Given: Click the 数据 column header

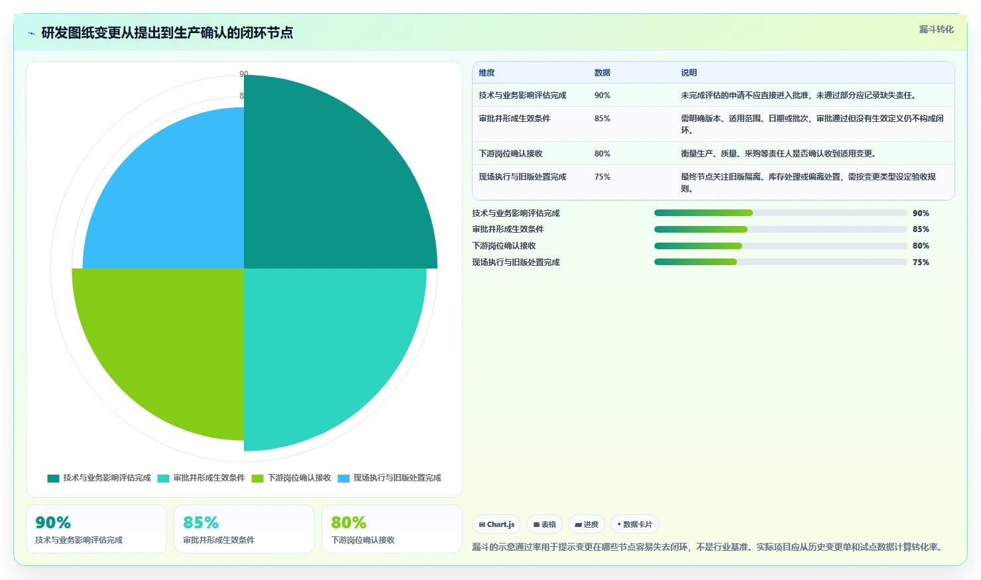Looking at the screenshot, I should pos(602,73).
